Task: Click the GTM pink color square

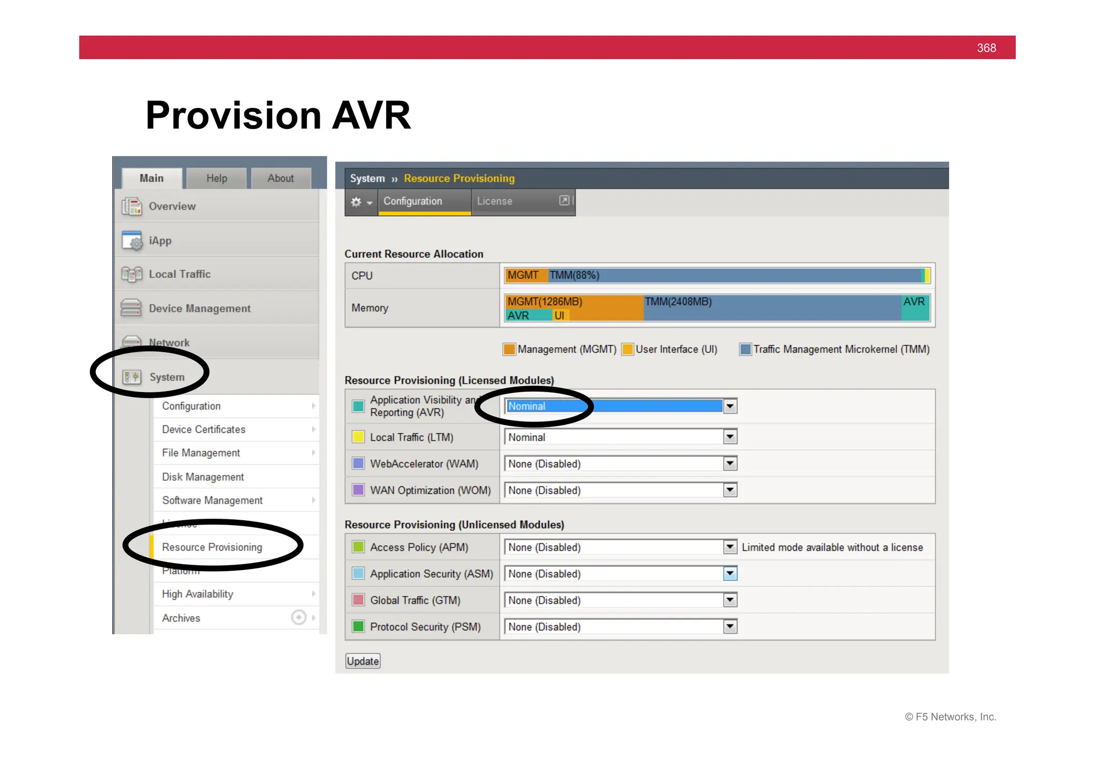Action: click(x=358, y=600)
